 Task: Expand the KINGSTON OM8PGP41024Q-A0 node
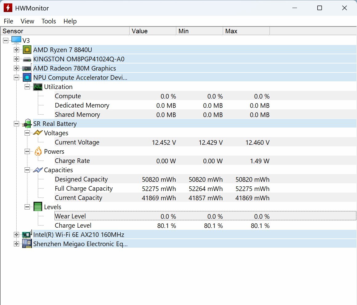click(17, 59)
